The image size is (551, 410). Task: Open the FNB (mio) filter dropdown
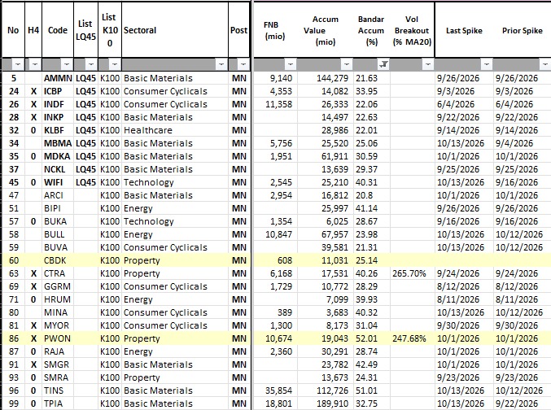(290, 64)
